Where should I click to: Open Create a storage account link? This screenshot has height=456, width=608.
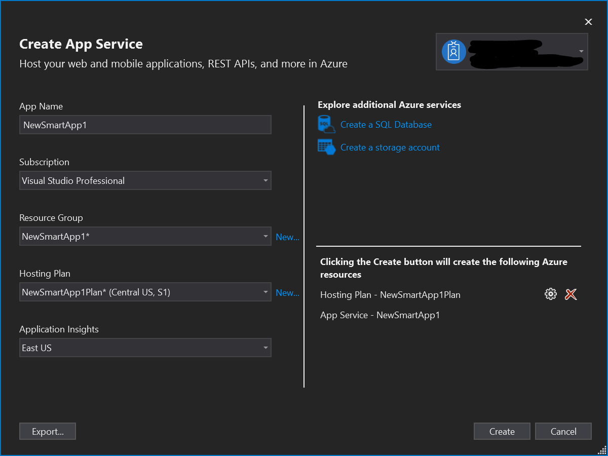click(390, 147)
